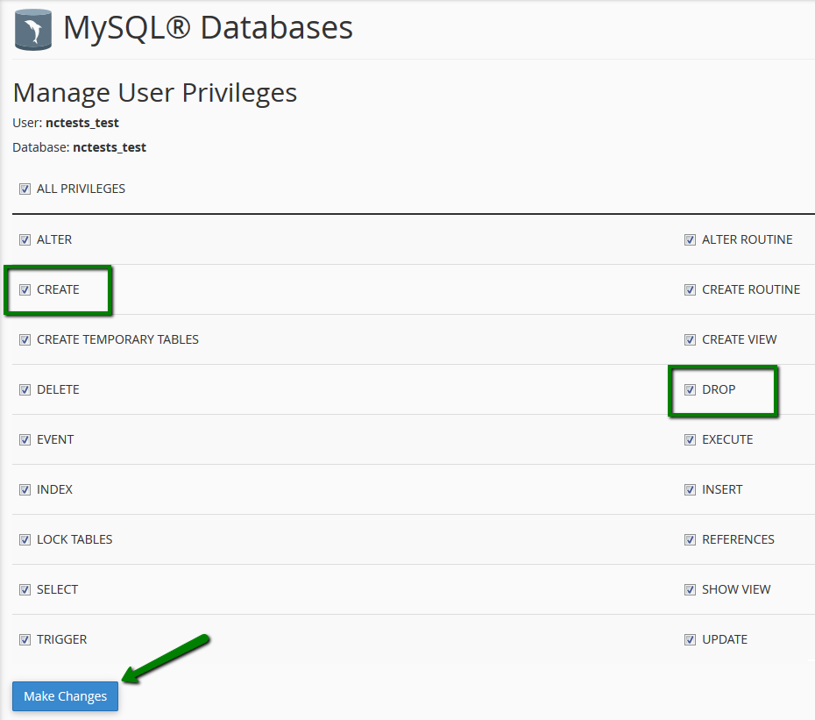
Task: Click the MySQL Databases dolphin icon
Action: click(33, 29)
